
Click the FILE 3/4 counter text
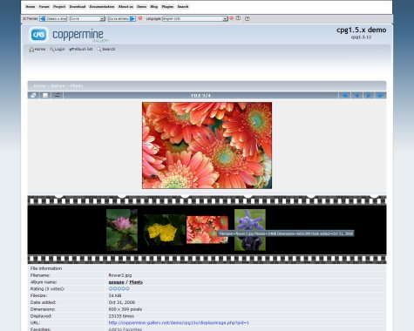point(200,96)
